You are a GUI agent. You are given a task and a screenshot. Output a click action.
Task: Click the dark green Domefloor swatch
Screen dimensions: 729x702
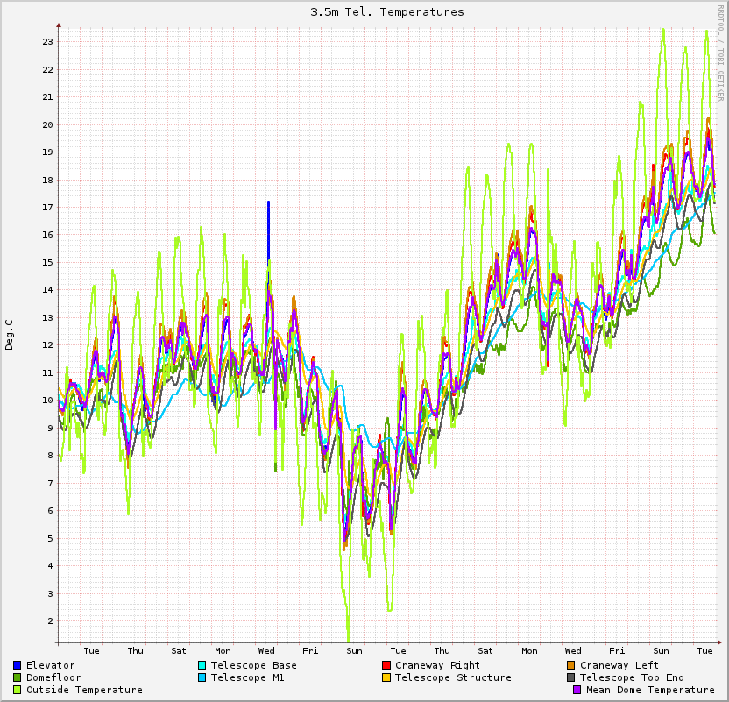[x=18, y=677]
